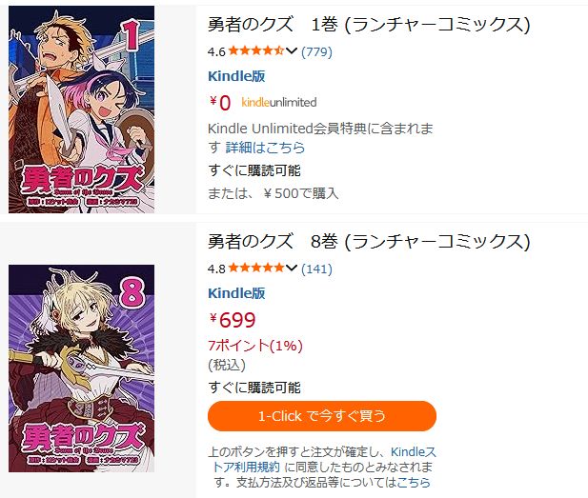This screenshot has height=498, width=588.
Task: Click the 勇者のクズ 1巻 title link
Action: [369, 25]
